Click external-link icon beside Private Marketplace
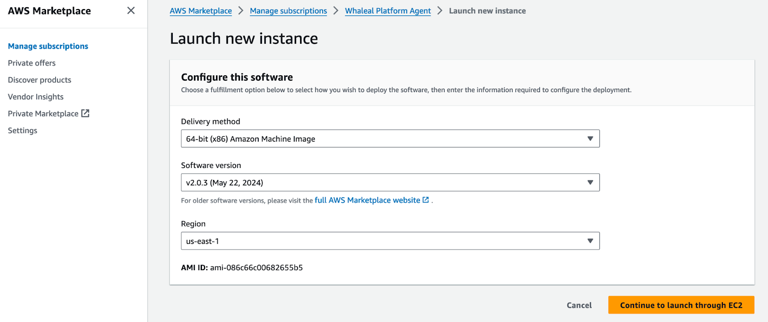This screenshot has width=768, height=322. pyautogui.click(x=85, y=113)
